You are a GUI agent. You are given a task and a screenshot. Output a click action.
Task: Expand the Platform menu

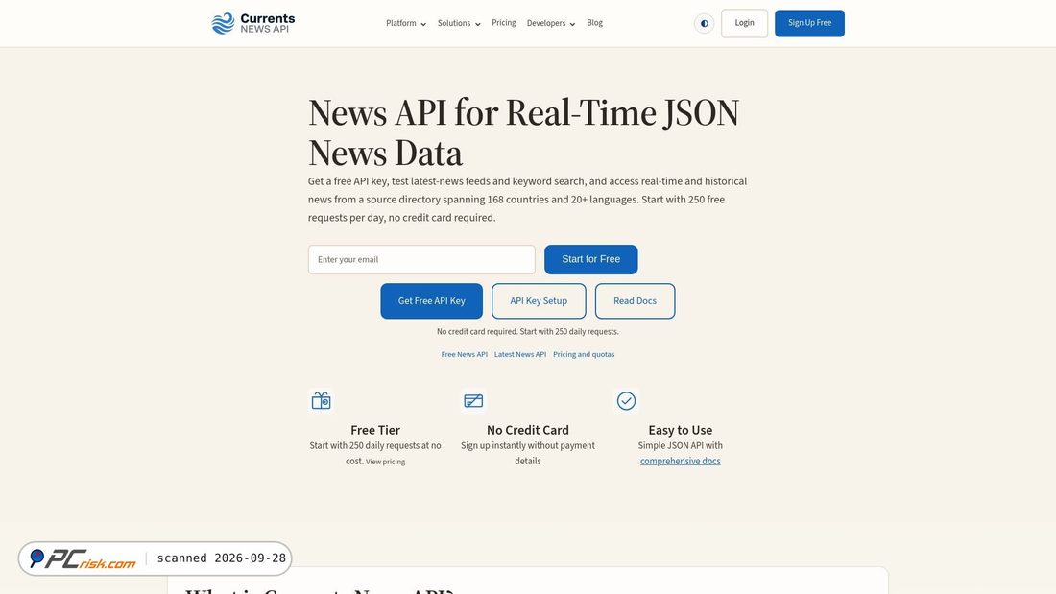point(406,24)
